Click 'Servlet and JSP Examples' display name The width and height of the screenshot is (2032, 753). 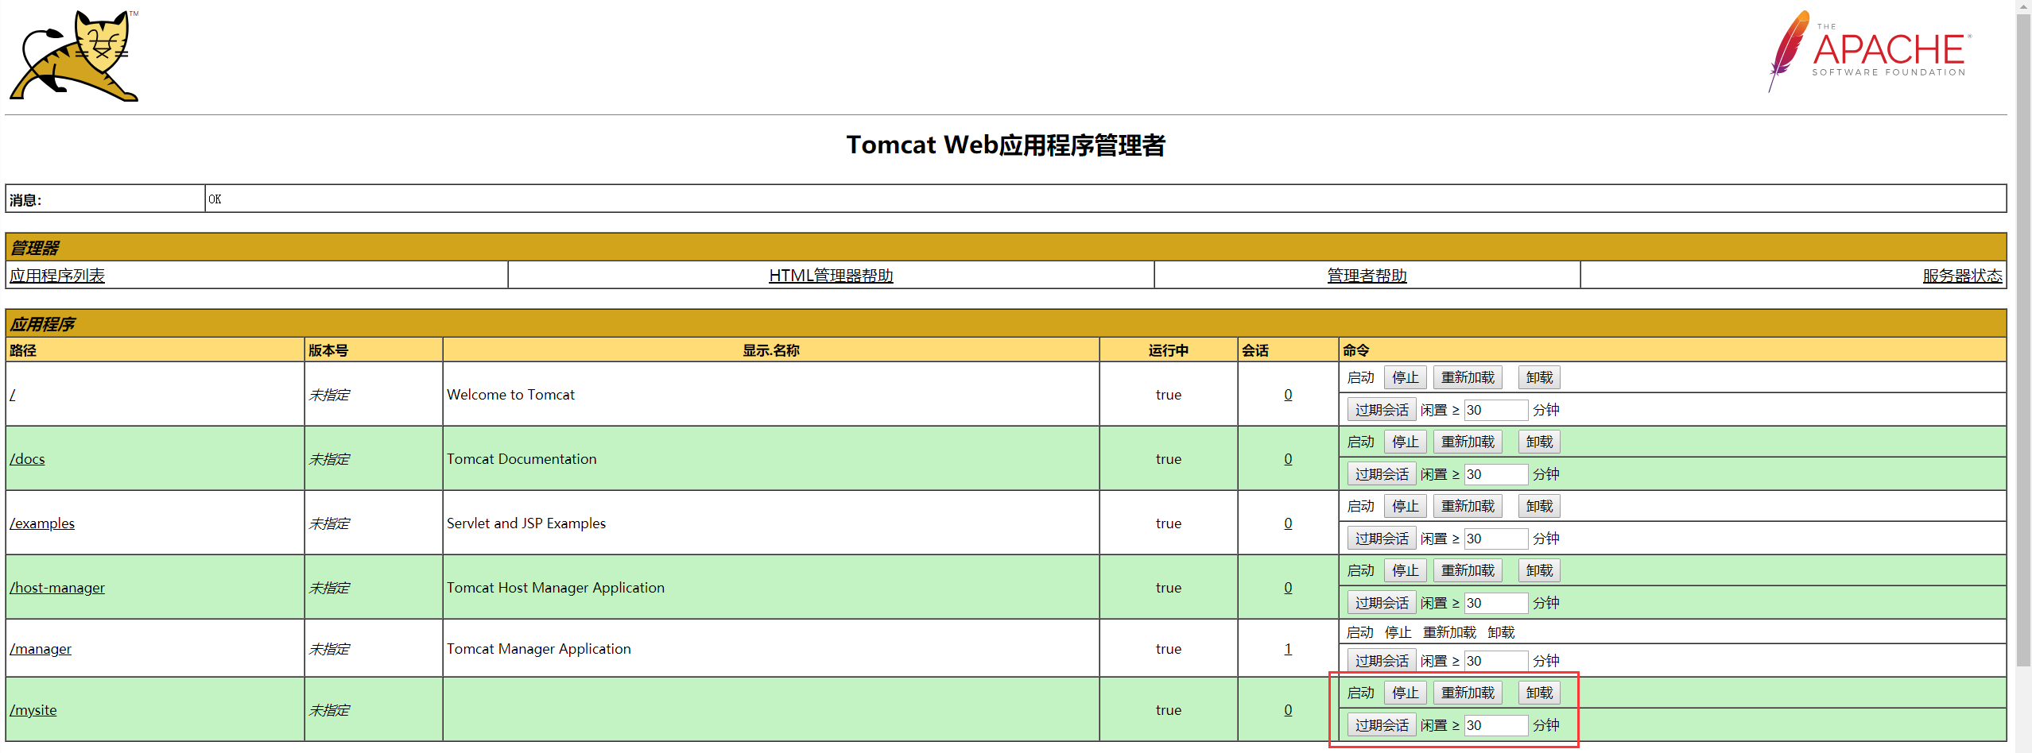point(526,523)
